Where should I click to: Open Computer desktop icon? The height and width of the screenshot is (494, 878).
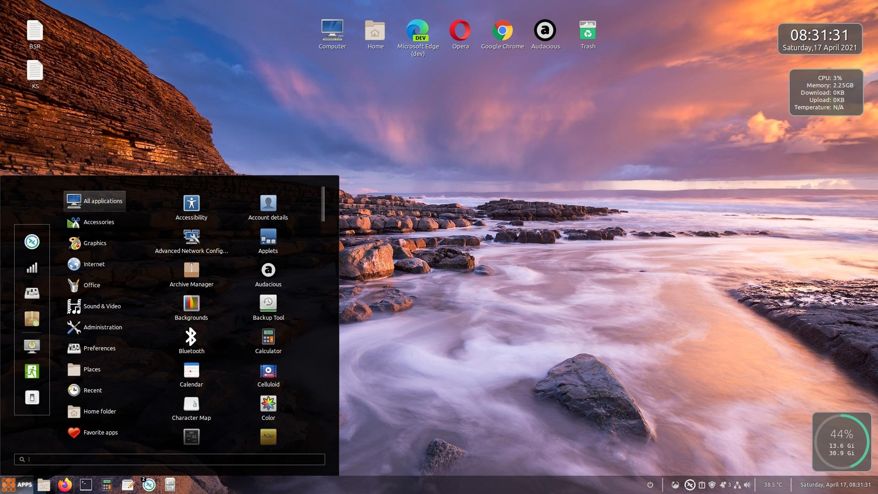pos(332,34)
